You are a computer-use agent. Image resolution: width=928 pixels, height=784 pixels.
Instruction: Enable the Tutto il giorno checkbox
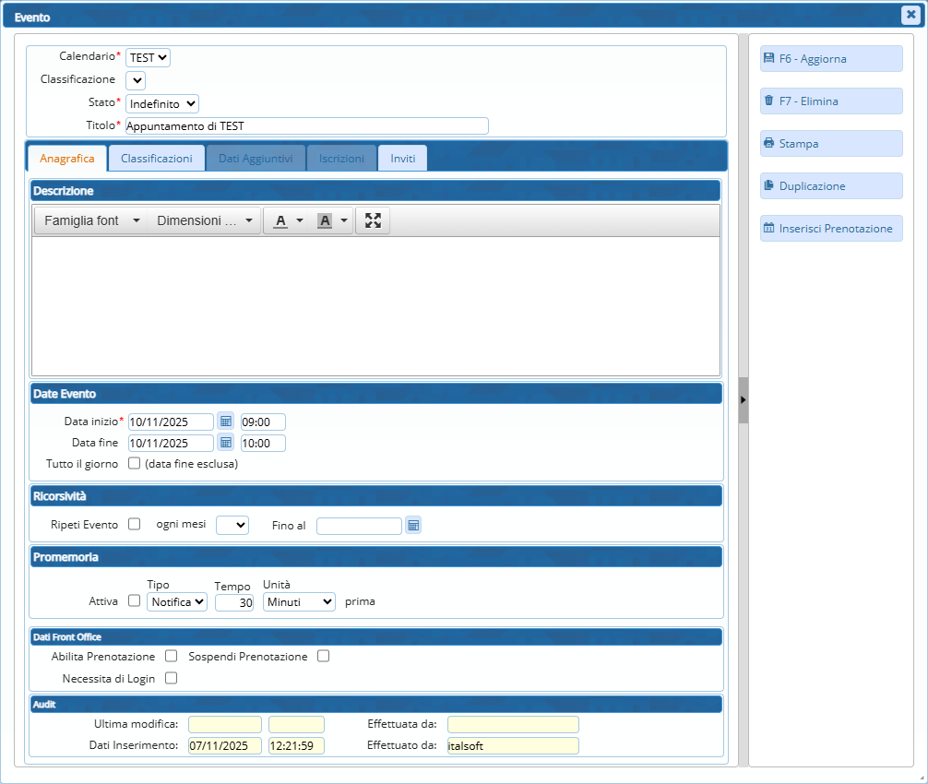click(x=134, y=463)
